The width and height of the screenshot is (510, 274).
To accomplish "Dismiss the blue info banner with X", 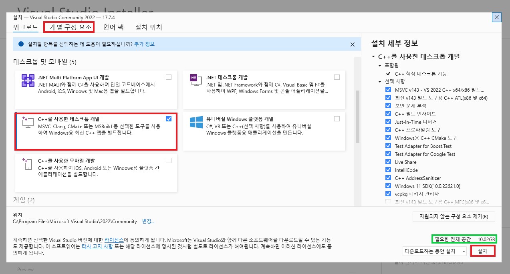I will [x=353, y=44].
